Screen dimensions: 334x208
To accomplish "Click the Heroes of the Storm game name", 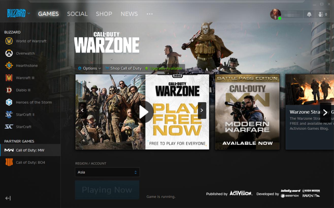I will click(x=34, y=102).
